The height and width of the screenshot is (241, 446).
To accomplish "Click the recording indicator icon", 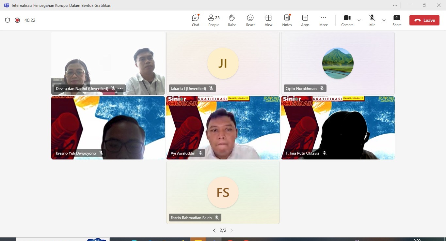I will pos(17,20).
